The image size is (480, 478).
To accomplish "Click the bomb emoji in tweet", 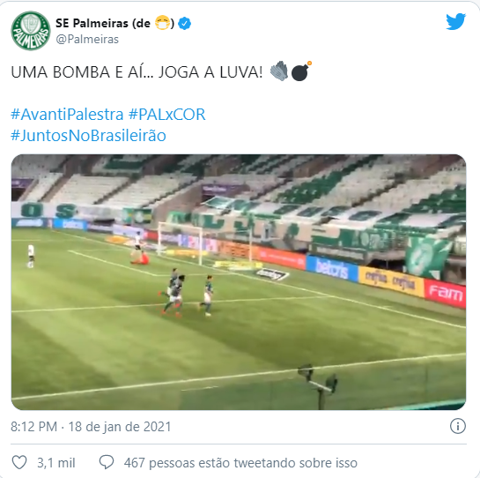I will 301,71.
